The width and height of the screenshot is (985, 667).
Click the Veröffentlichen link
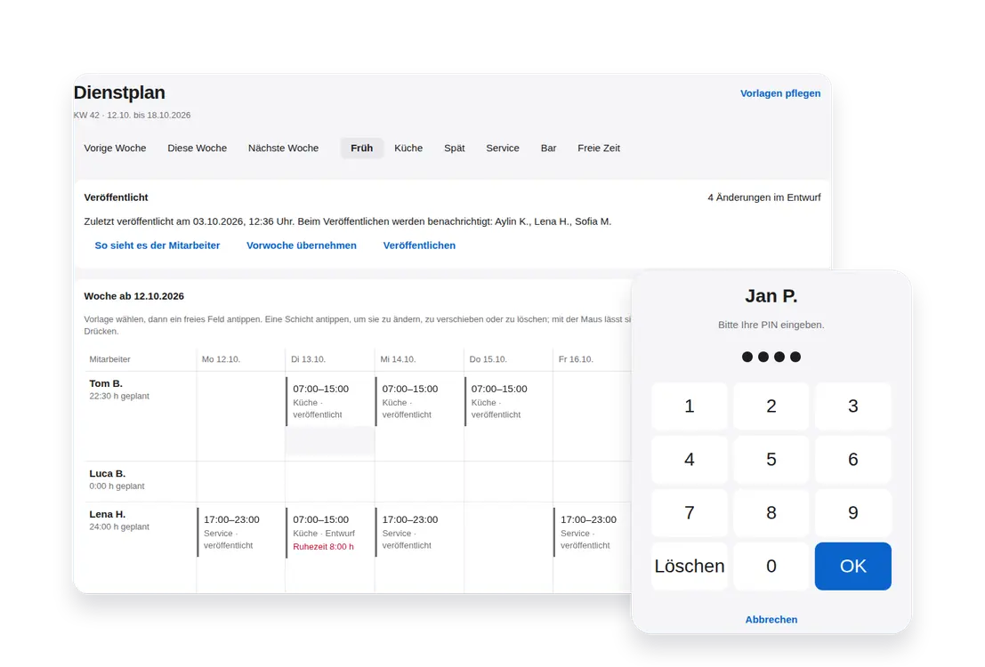[419, 245]
